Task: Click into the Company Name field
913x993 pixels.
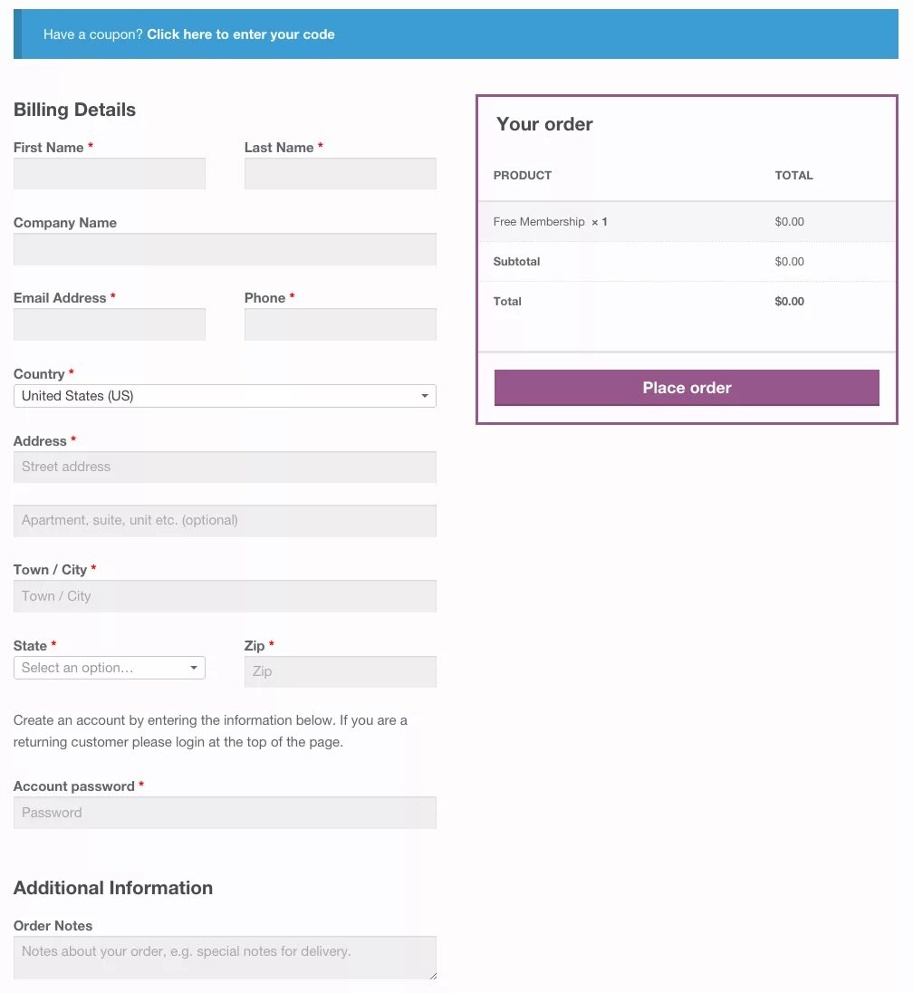Action: [x=225, y=249]
